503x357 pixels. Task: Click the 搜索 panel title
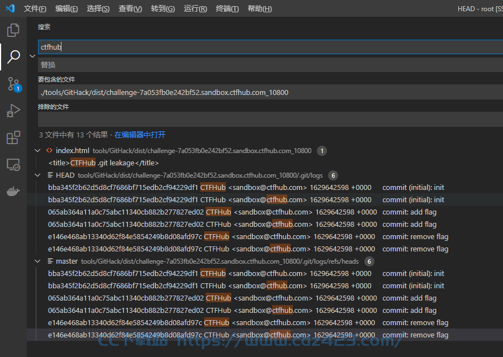tap(44, 27)
